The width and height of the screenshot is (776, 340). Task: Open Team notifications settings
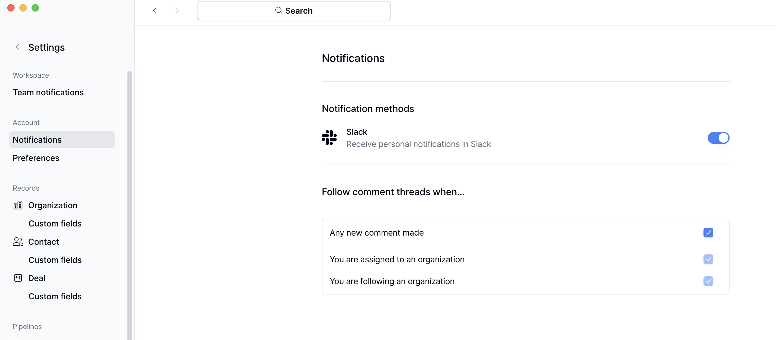pos(48,92)
